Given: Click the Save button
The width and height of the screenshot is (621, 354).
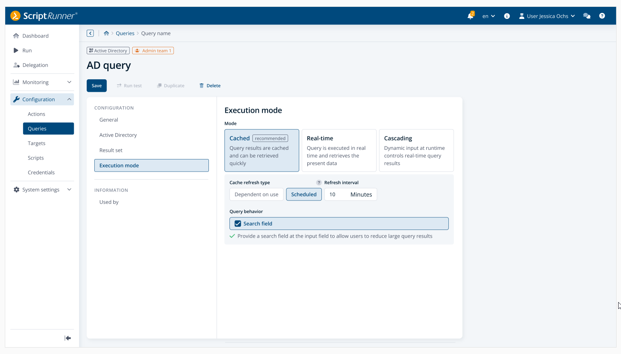Looking at the screenshot, I should [97, 86].
